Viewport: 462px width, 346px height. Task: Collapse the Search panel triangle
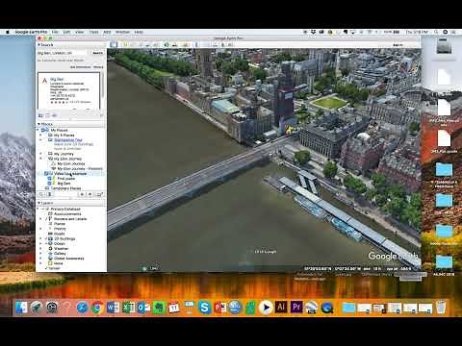39,45
